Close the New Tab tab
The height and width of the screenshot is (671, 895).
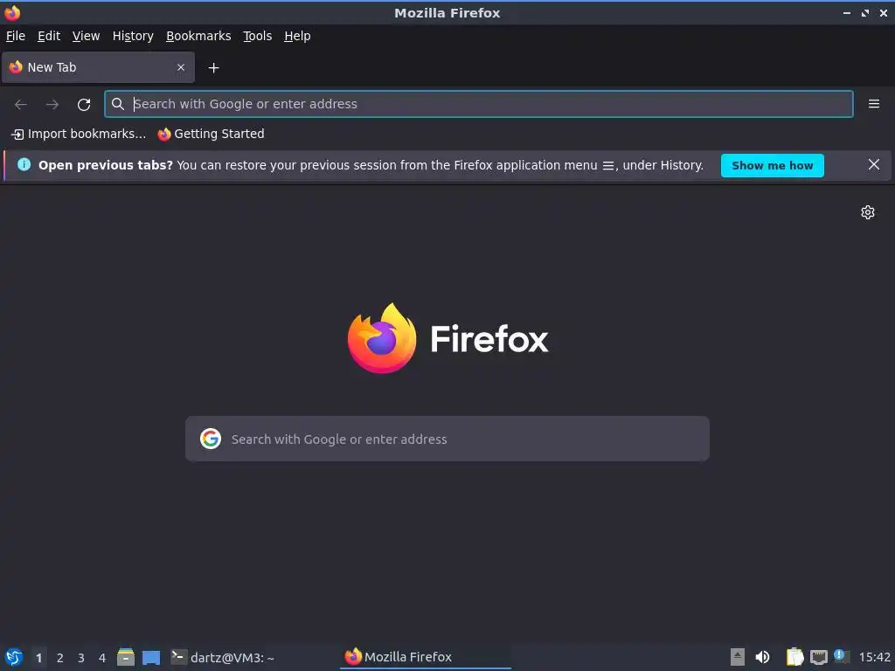(181, 67)
